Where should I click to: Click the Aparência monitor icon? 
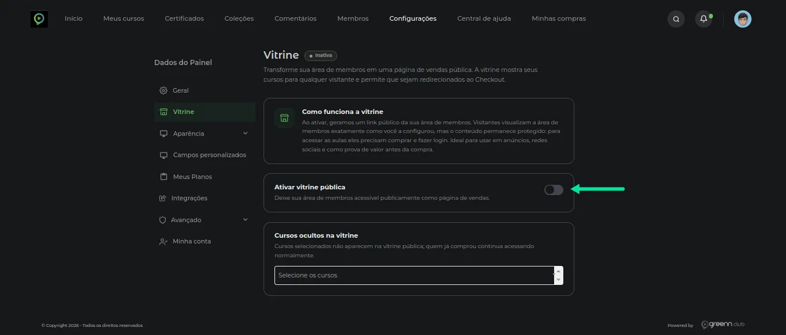[x=163, y=134]
